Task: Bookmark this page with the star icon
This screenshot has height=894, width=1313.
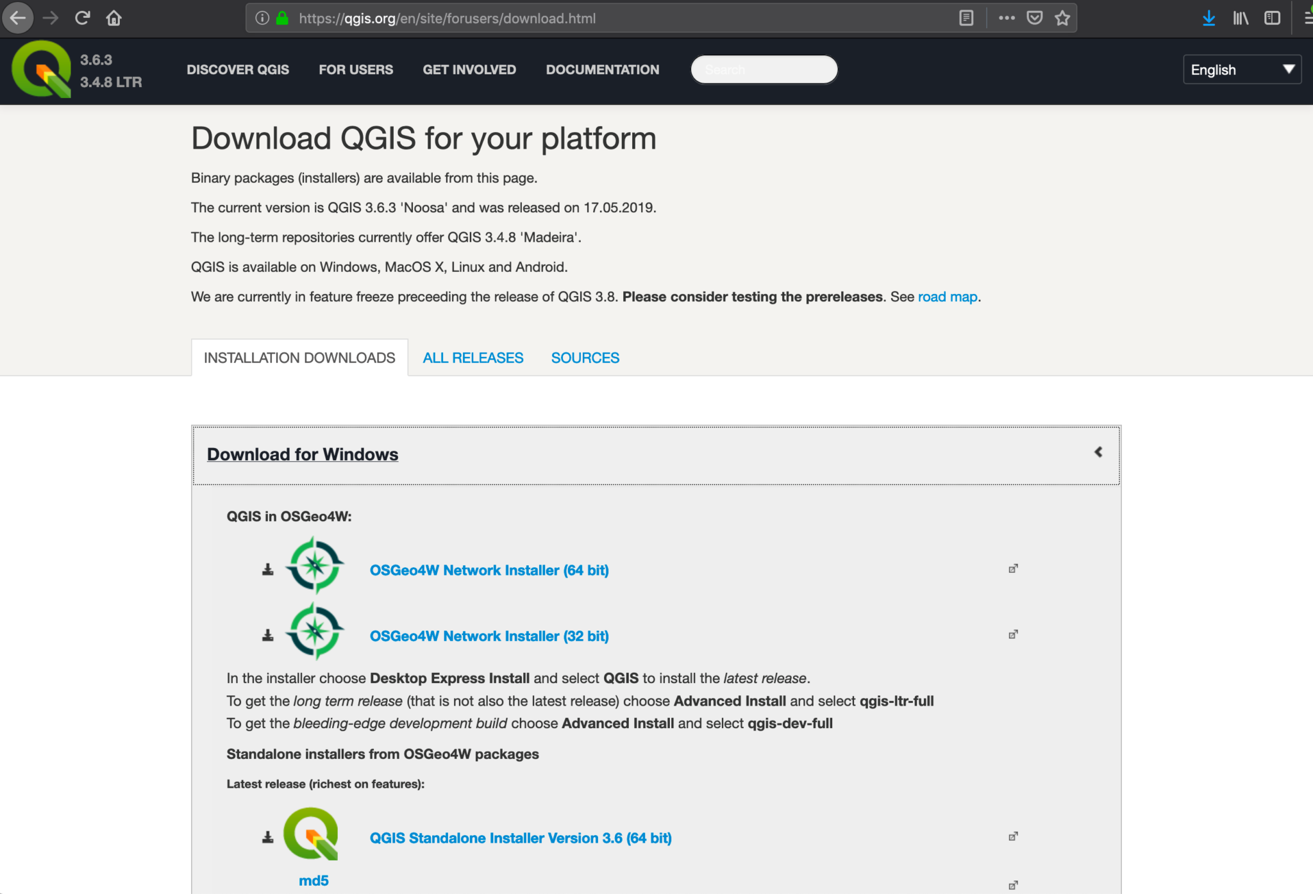Action: click(x=1063, y=18)
